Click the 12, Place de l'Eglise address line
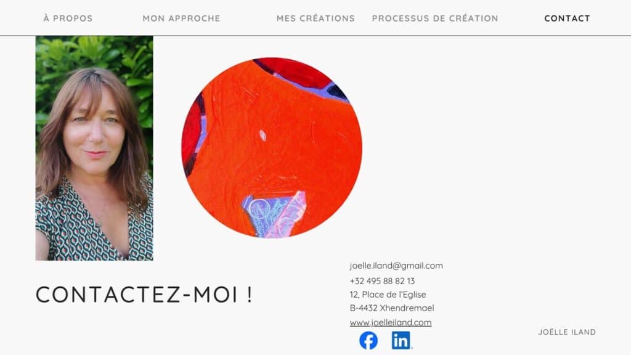This screenshot has width=631, height=355. pyautogui.click(x=388, y=295)
